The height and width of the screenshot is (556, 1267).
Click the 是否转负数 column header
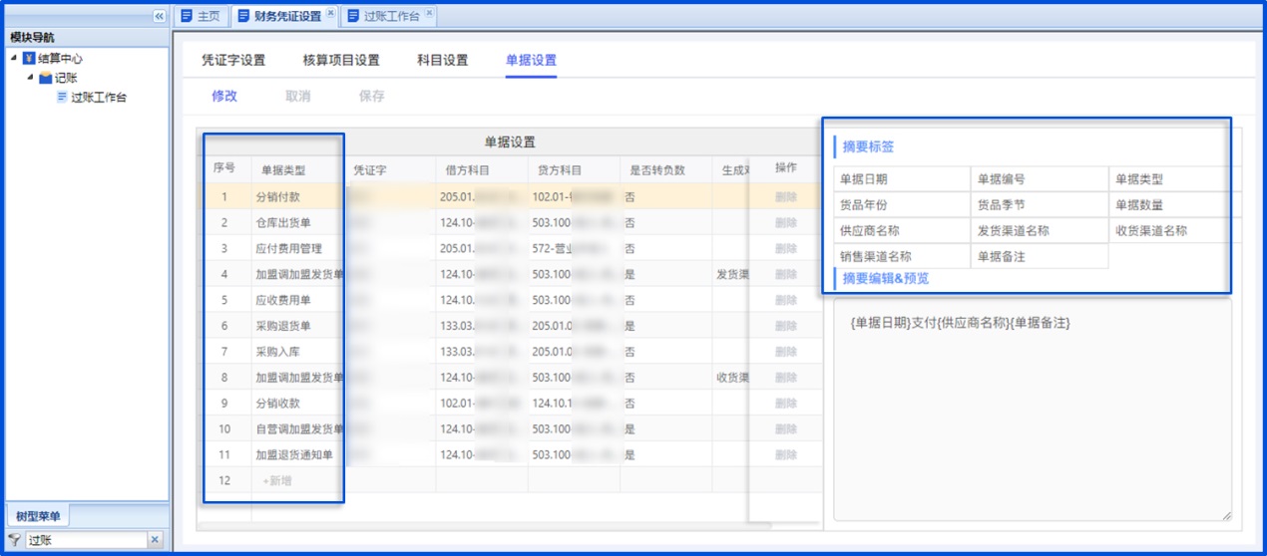click(x=665, y=170)
